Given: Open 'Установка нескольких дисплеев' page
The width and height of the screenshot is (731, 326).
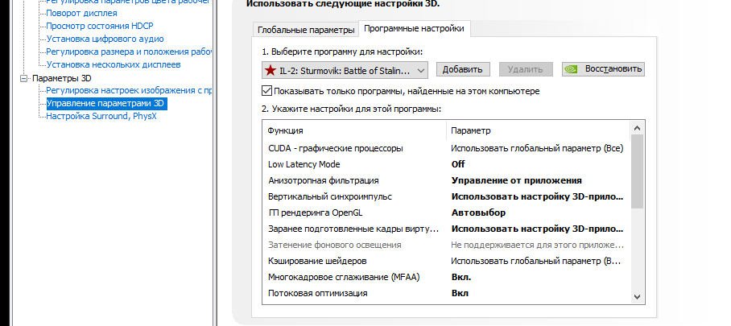Looking at the screenshot, I should point(114,64).
